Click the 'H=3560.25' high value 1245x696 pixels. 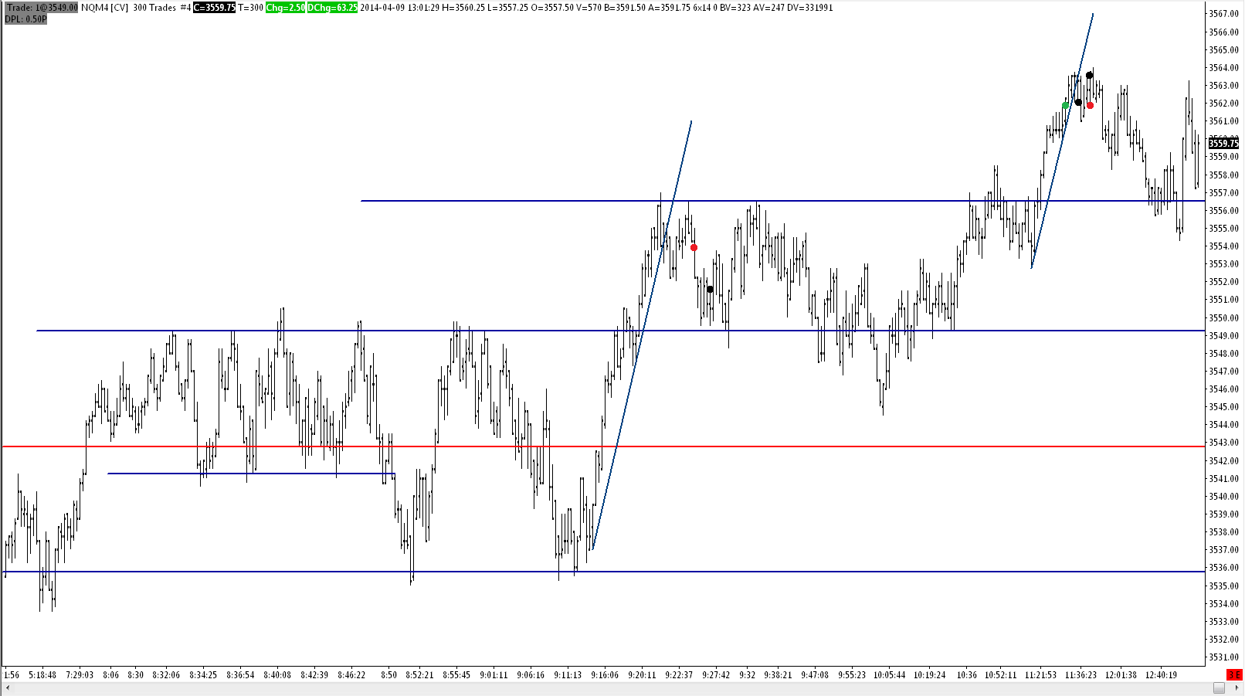(463, 8)
